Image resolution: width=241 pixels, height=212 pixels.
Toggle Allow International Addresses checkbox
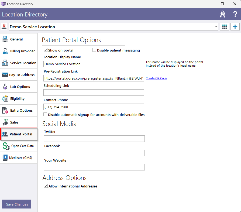click(46, 186)
